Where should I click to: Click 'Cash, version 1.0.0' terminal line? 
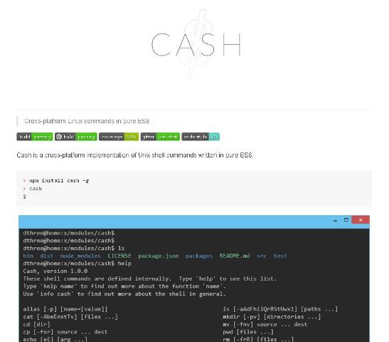tap(55, 271)
